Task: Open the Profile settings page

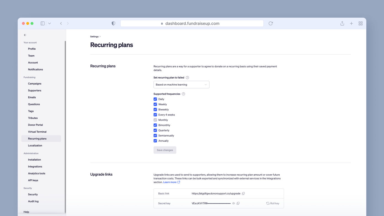Action: click(x=32, y=49)
